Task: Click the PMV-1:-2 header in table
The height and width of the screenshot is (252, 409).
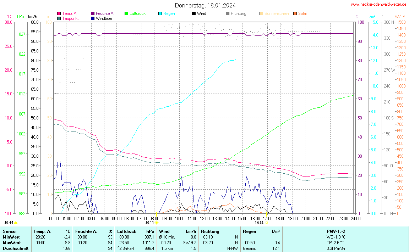Action: (336, 231)
